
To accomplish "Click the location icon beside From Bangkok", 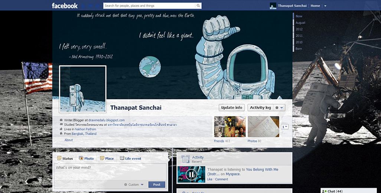I will pyautogui.click(x=61, y=134).
